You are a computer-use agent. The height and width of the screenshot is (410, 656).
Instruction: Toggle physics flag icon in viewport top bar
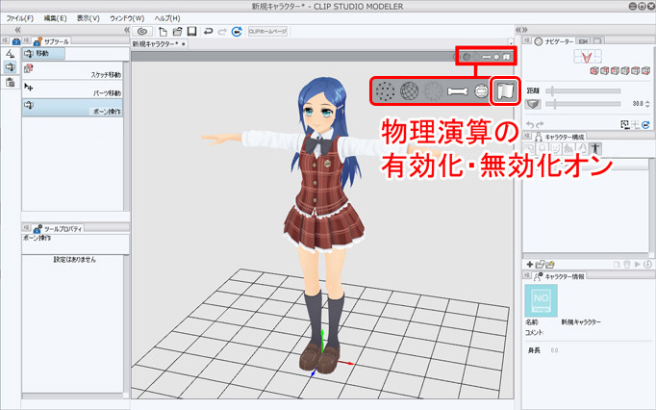point(506,57)
